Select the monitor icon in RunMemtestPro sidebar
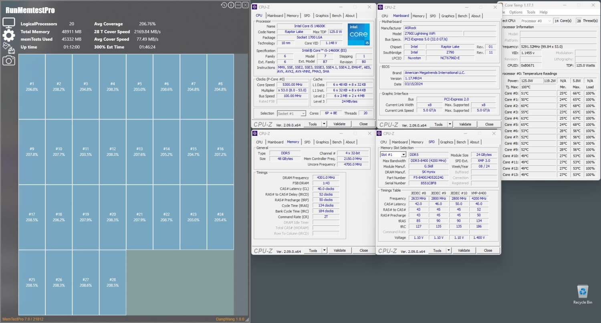601x323 pixels. [8, 23]
